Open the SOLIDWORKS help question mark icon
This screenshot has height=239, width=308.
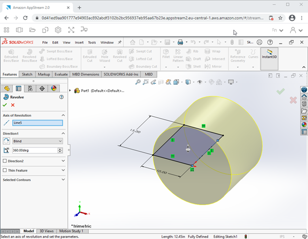click(270, 42)
